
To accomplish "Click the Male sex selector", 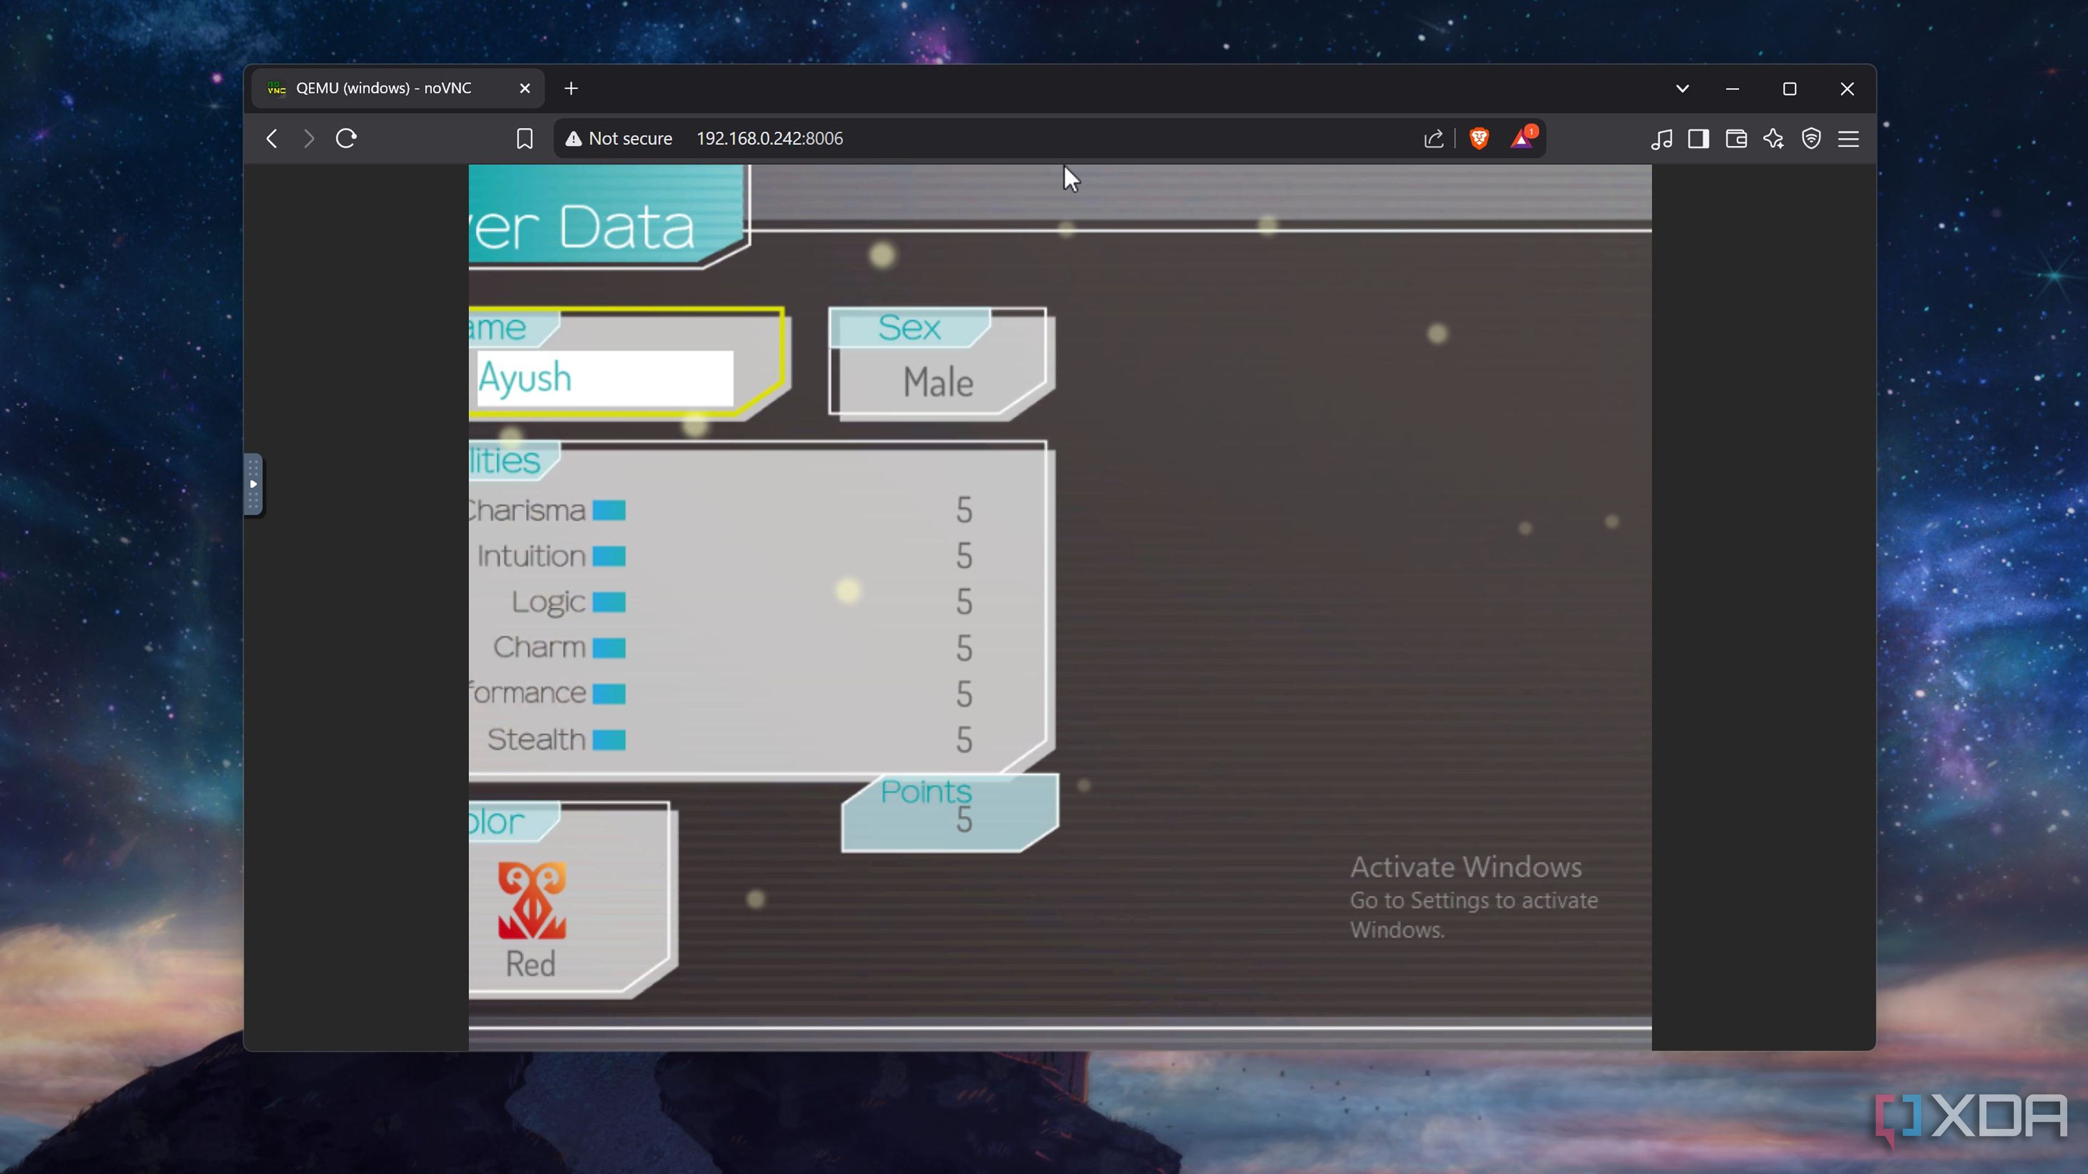I will click(x=938, y=383).
